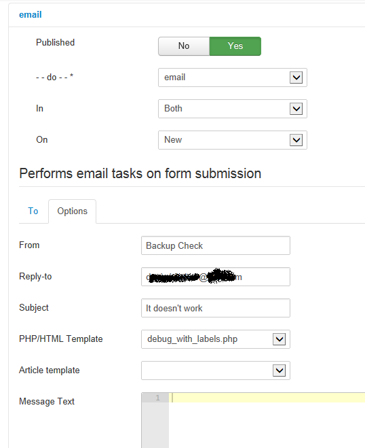Open the email plugin header link

click(x=31, y=14)
